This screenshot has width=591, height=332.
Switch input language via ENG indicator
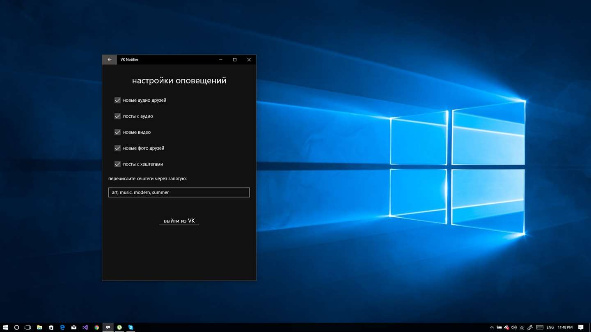(550, 327)
